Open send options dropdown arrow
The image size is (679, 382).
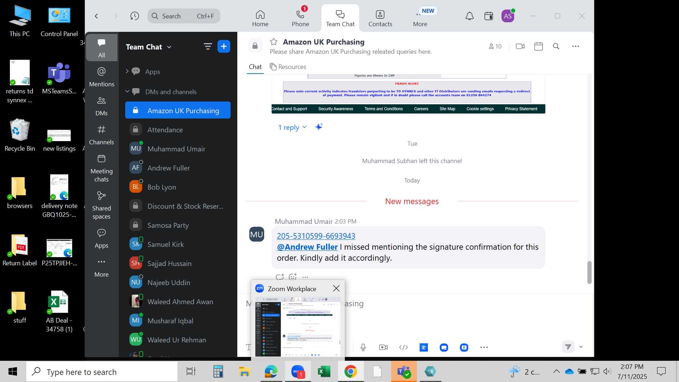pyautogui.click(x=581, y=347)
